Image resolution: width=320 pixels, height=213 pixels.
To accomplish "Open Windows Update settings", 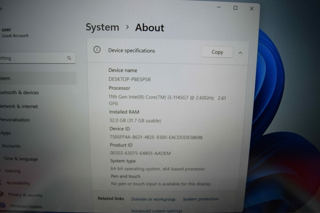I will click(x=26, y=206).
